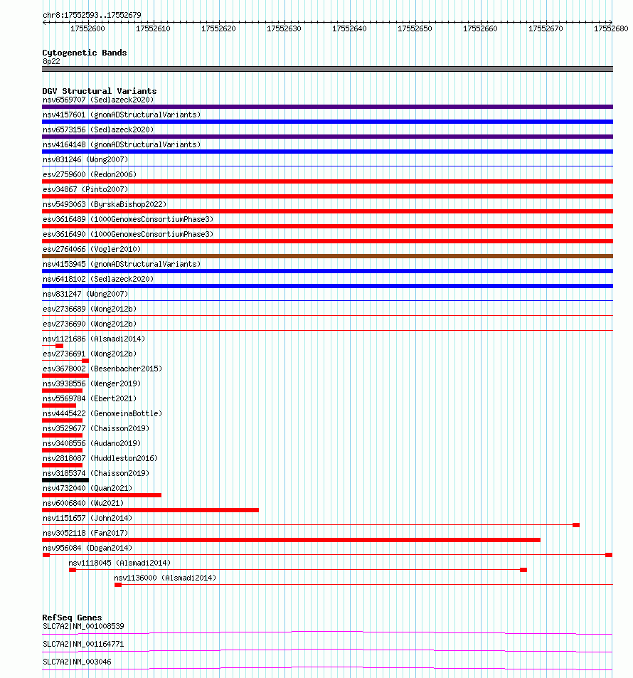633x678 pixels.
Task: Click the long red bar for nsv3052118
Action: point(292,540)
